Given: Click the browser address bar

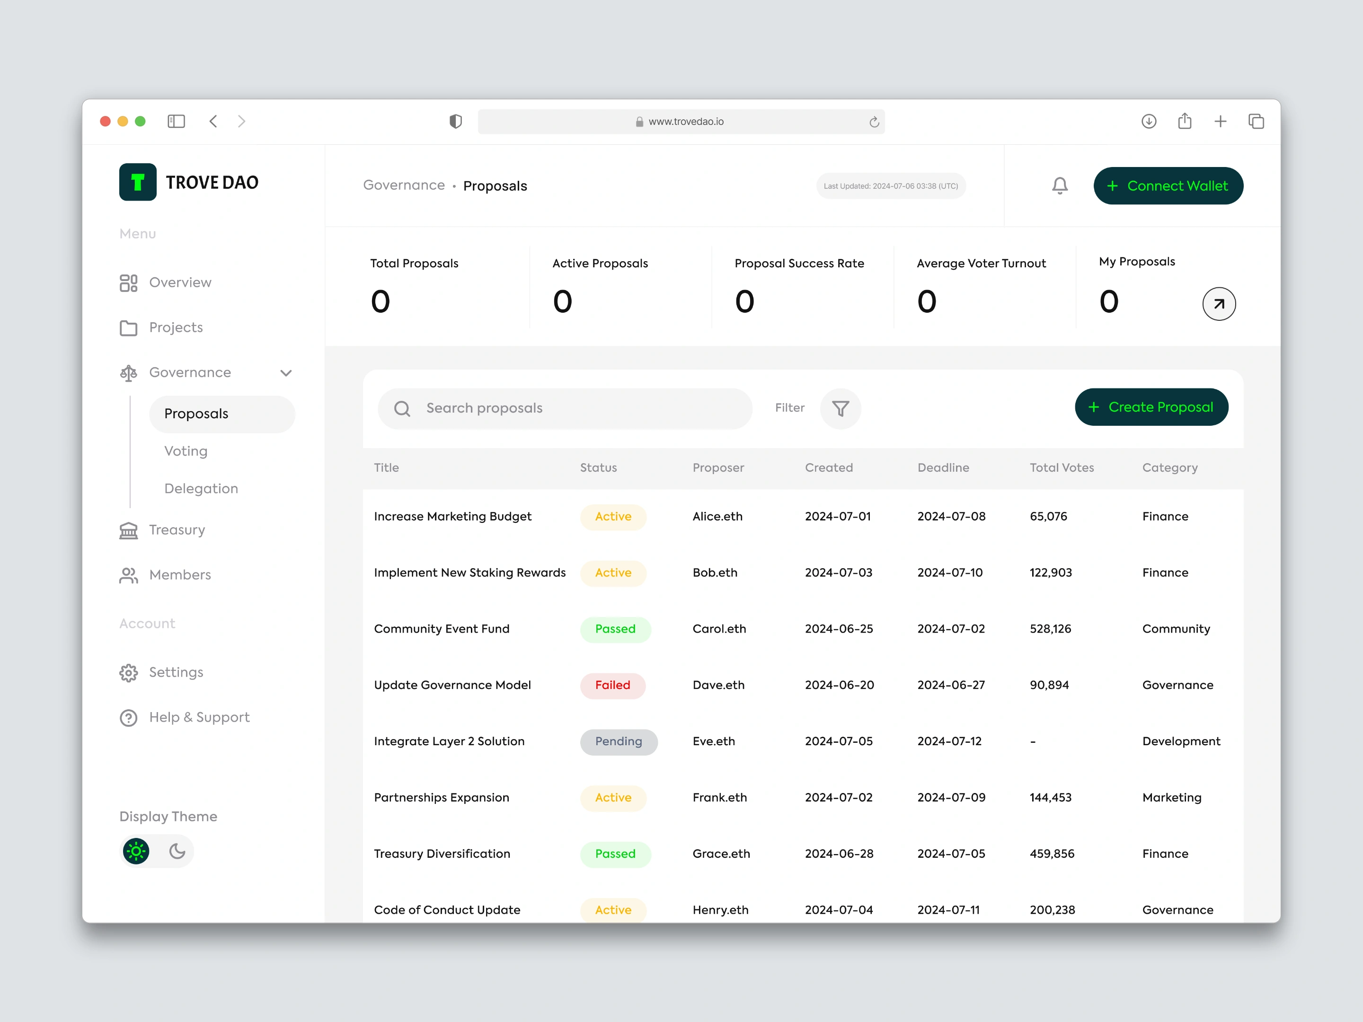Looking at the screenshot, I should tap(681, 121).
